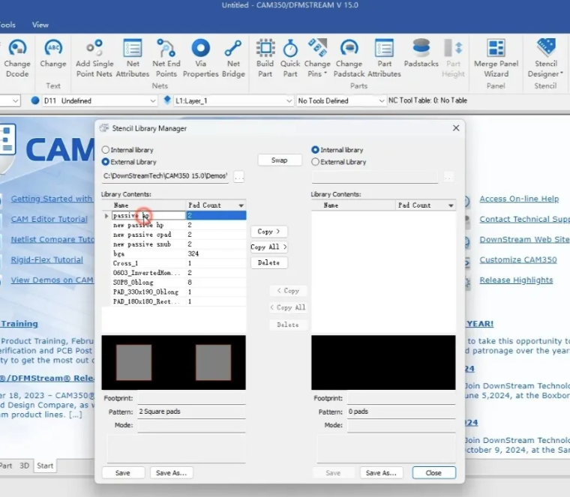
Task: Open the Net Attributes tool
Action: tap(133, 49)
